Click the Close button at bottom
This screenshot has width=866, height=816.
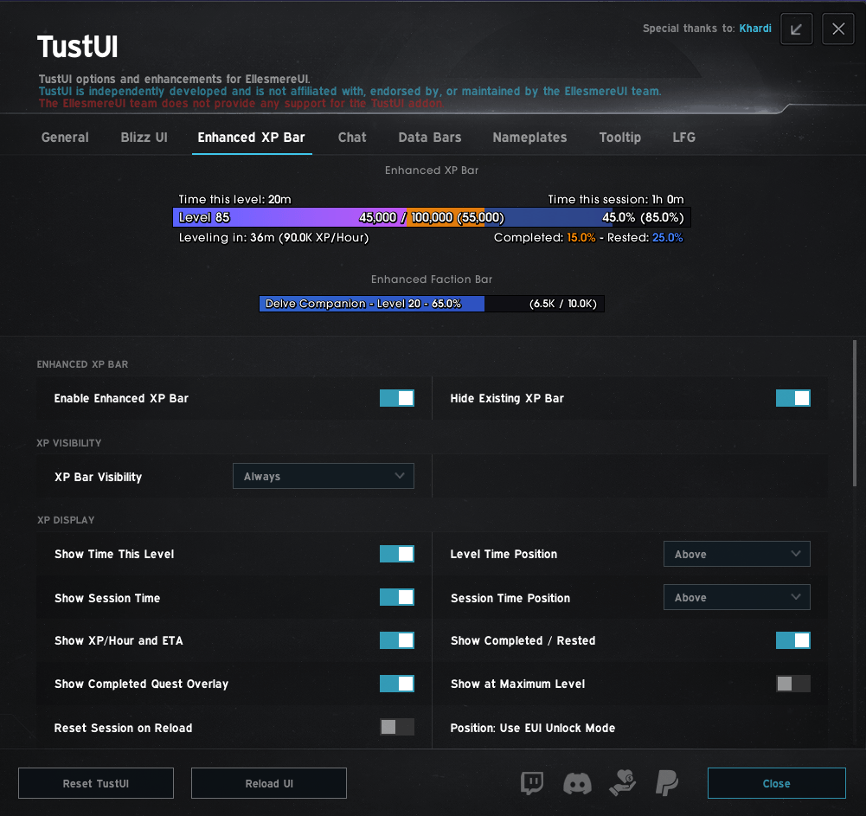[x=777, y=783]
